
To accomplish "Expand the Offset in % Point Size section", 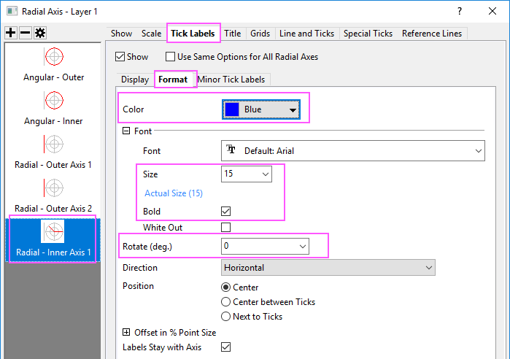I will click(127, 332).
